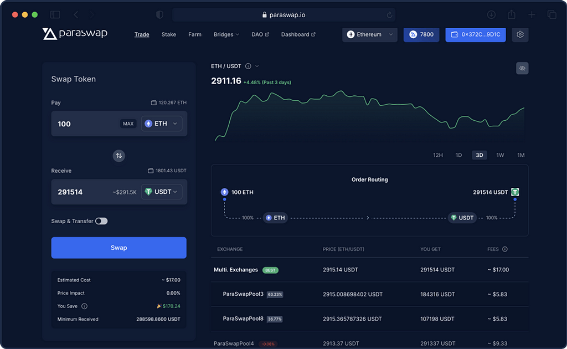567x349 pixels.
Task: Open the ETH pay token selector
Action: point(161,124)
